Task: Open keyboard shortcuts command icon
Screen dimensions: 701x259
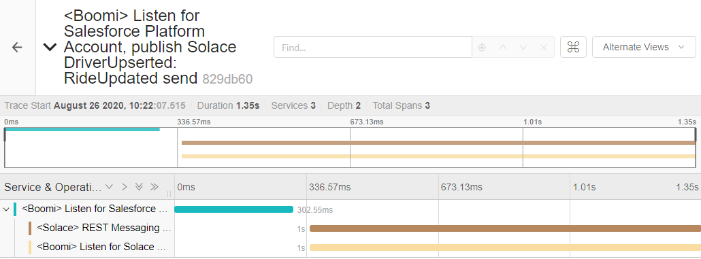Action: 573,48
